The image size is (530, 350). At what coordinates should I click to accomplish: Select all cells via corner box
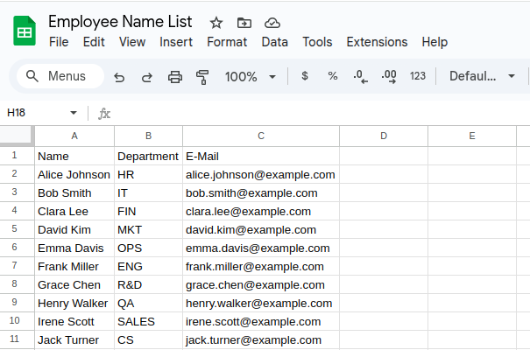coord(17,136)
